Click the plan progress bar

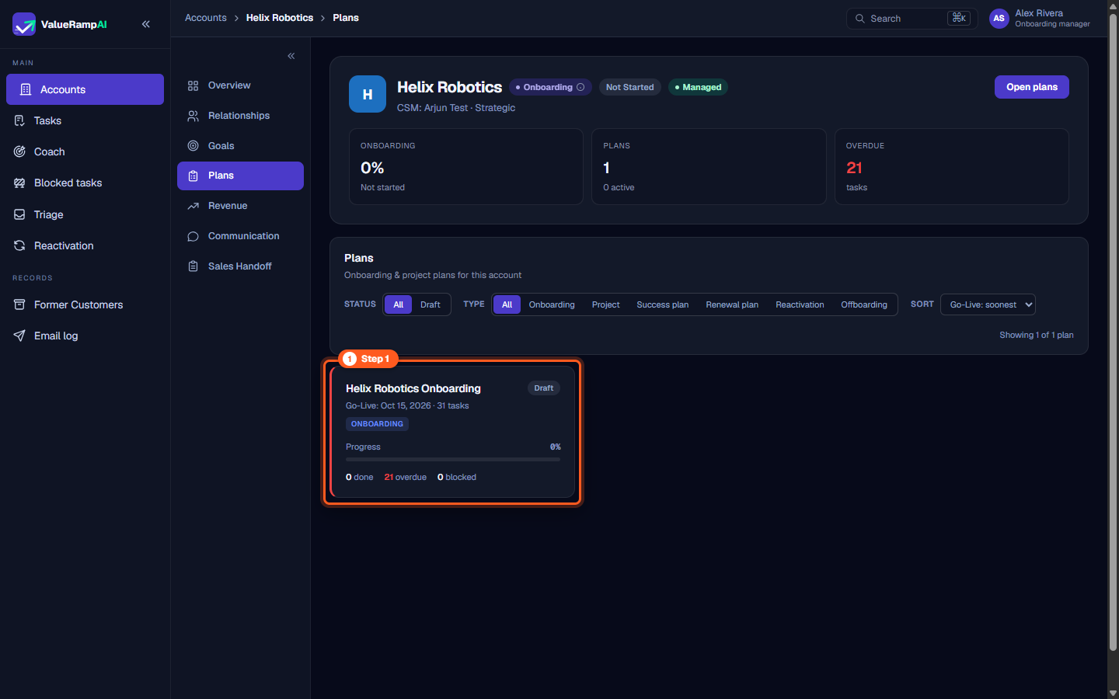point(453,459)
